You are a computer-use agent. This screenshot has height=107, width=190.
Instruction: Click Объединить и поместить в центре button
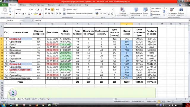[78, 14]
